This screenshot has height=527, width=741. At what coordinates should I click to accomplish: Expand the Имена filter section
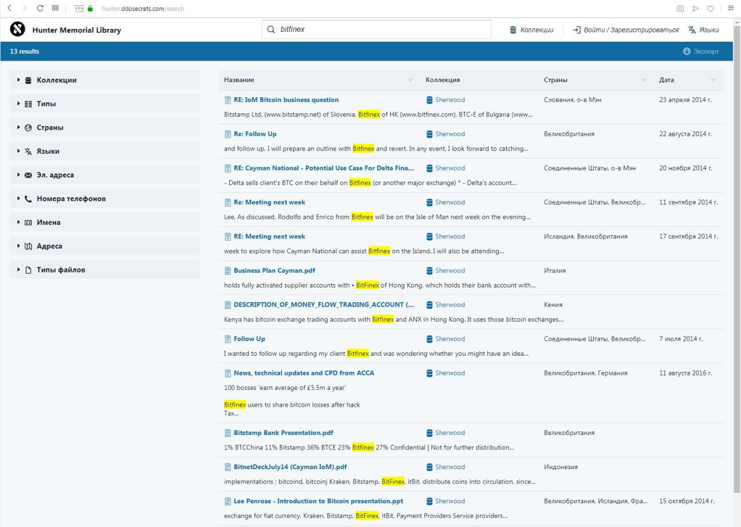[x=105, y=223]
